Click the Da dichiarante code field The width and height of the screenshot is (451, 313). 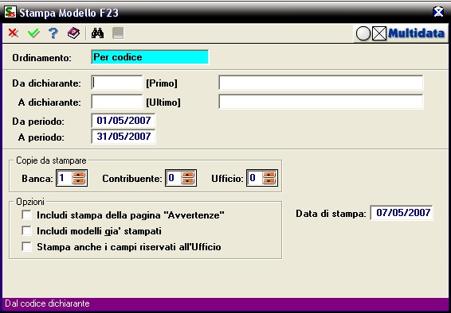pos(117,83)
